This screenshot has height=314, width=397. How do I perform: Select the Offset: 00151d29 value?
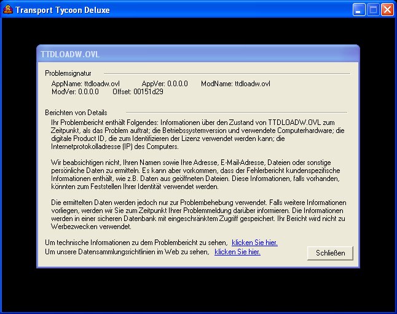[x=138, y=92]
